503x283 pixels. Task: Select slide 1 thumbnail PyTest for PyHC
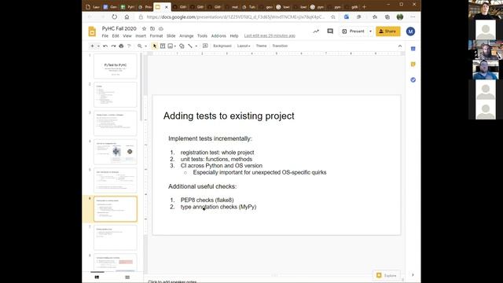pos(116,66)
